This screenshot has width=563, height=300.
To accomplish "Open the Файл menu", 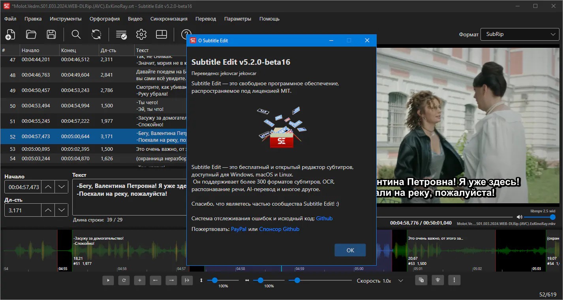I will [10, 19].
